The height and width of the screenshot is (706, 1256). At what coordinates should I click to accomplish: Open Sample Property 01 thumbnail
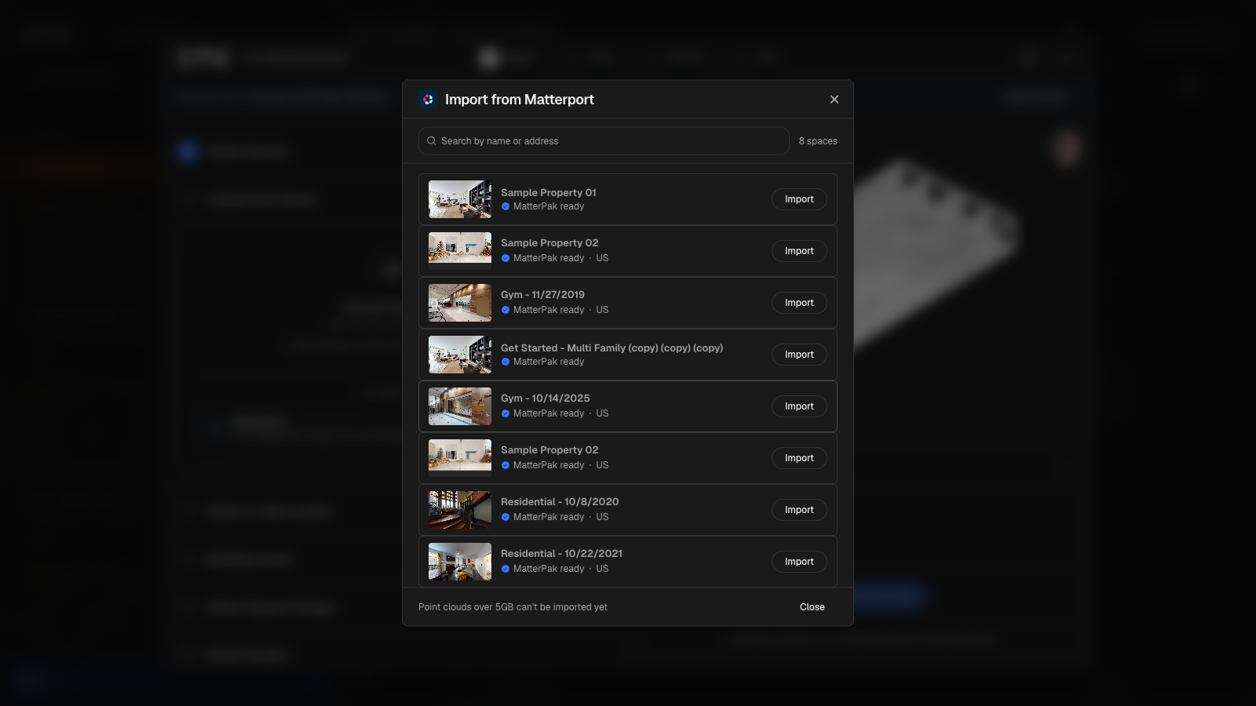(460, 199)
